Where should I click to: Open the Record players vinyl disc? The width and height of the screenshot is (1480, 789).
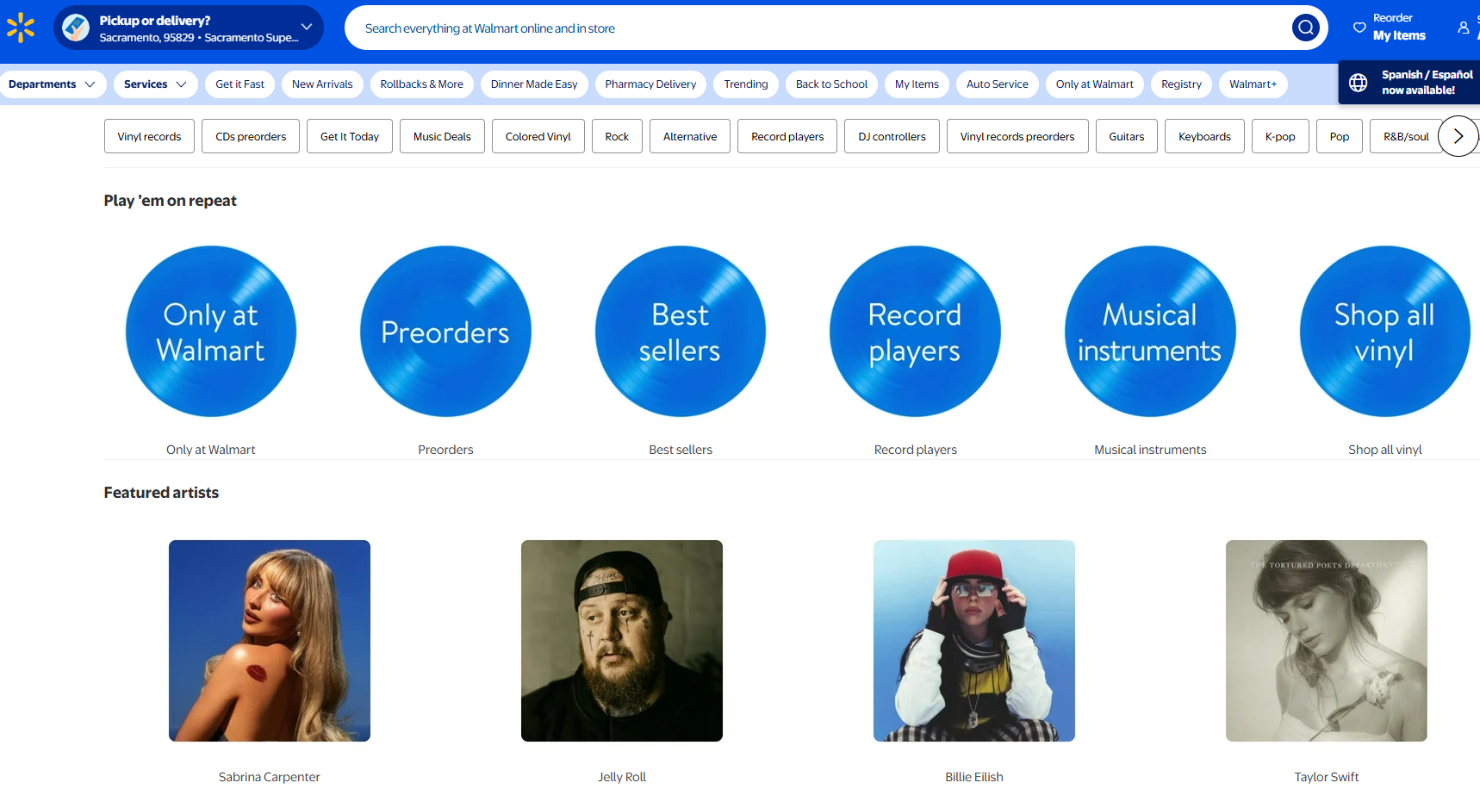(915, 332)
